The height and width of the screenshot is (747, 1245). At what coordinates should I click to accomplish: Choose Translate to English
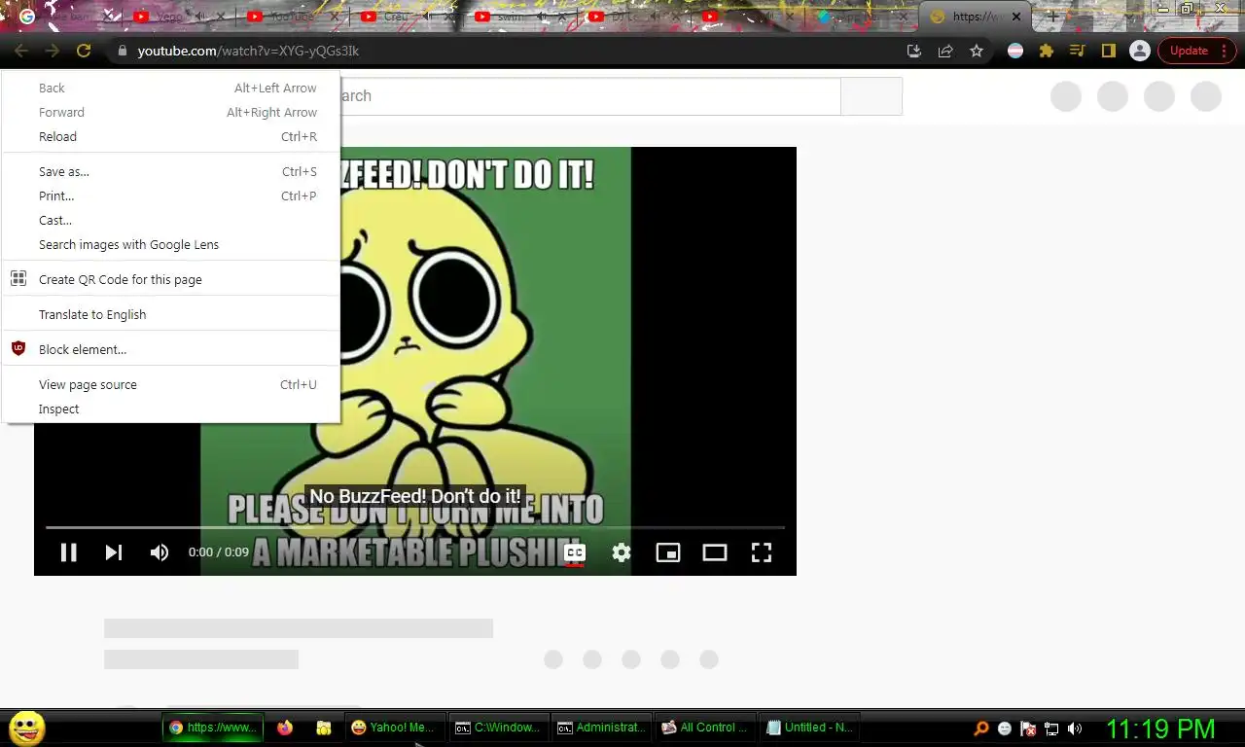click(171, 314)
